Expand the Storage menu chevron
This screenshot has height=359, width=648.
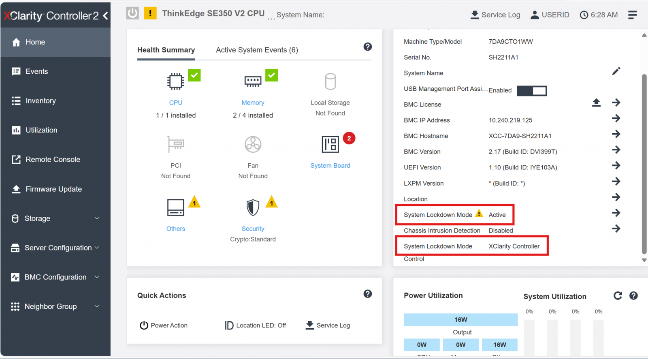click(x=97, y=218)
